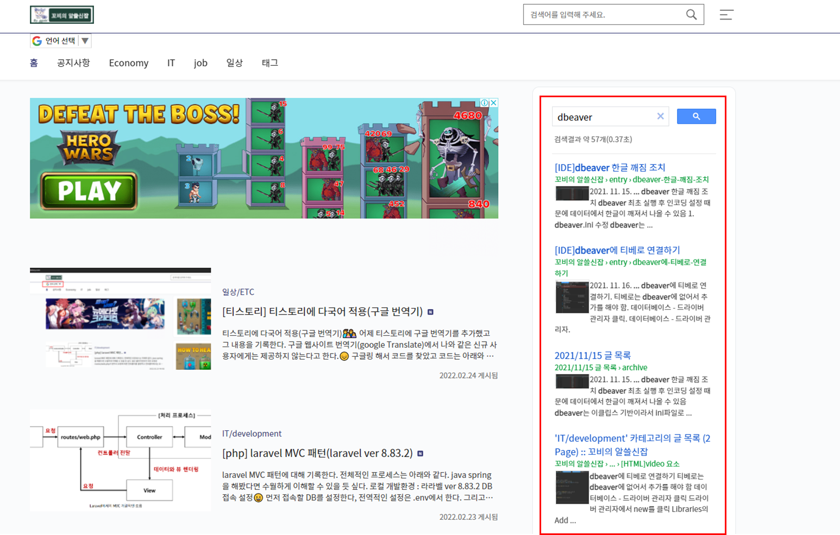Click small icon after laravel MVC post title
The image size is (840, 535).
[420, 454]
